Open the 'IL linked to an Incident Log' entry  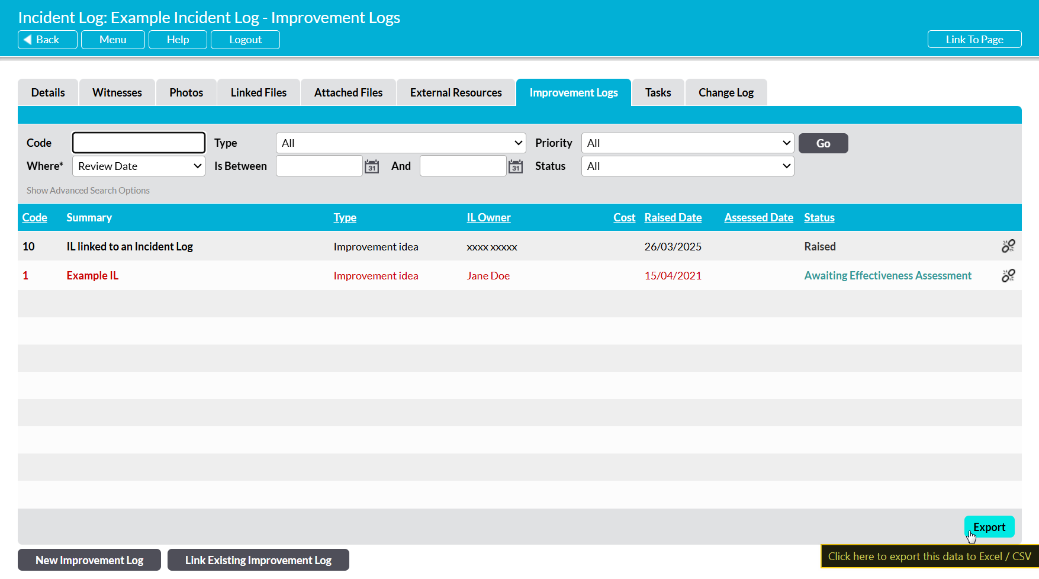(x=130, y=246)
